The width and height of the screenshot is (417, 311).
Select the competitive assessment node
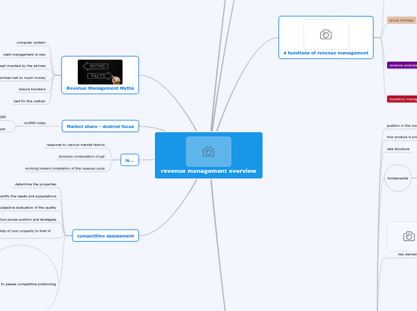coord(105,236)
